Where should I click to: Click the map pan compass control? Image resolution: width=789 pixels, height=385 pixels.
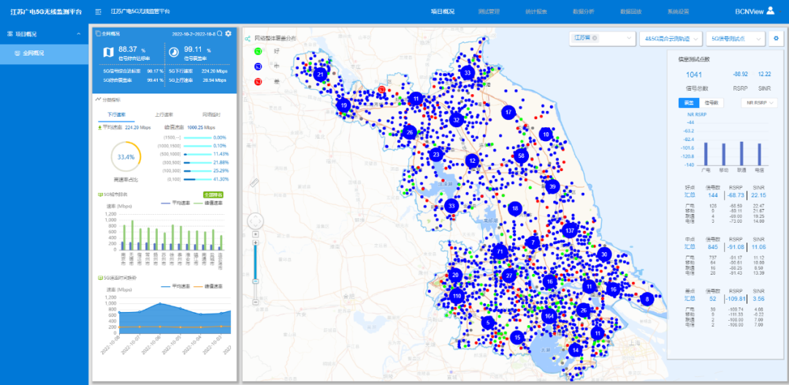(255, 221)
